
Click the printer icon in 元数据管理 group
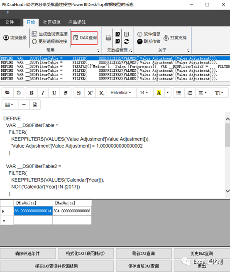click(x=108, y=38)
